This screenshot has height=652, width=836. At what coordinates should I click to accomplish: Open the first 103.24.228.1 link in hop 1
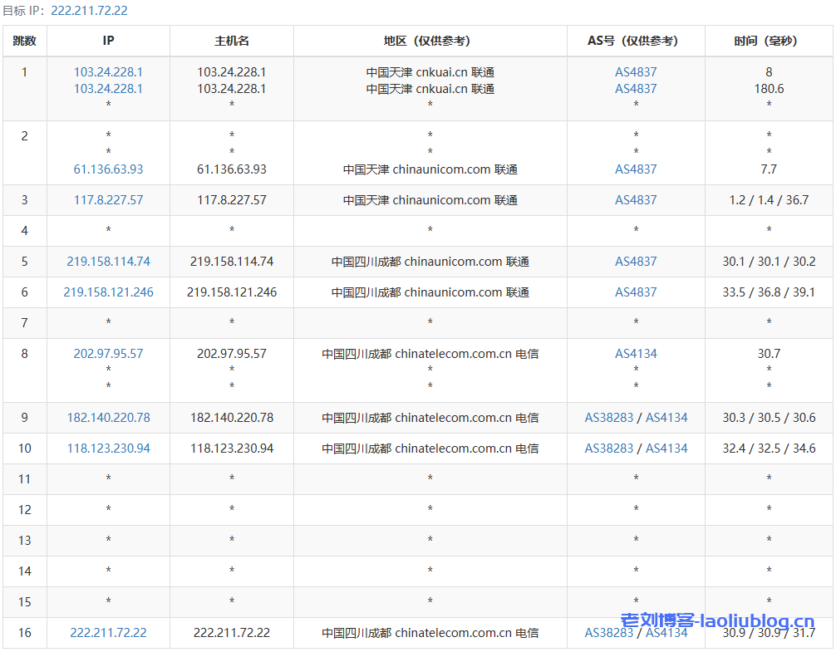pyautogui.click(x=108, y=72)
